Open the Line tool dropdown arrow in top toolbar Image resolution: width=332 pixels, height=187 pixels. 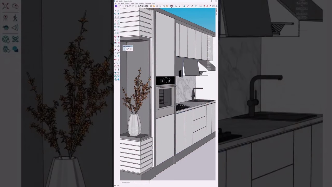pyautogui.click(x=190, y=6)
